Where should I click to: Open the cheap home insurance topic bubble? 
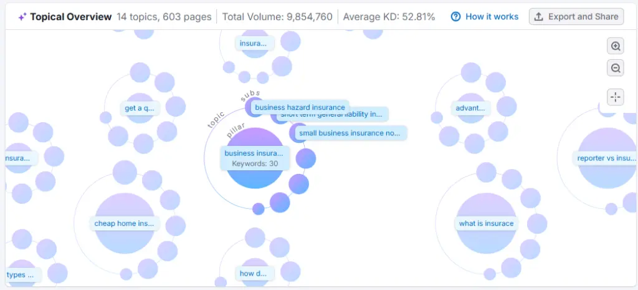pos(125,223)
